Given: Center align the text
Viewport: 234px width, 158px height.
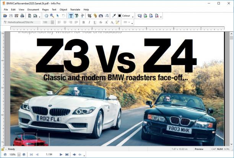Looking at the screenshot, I should click(x=65, y=22).
